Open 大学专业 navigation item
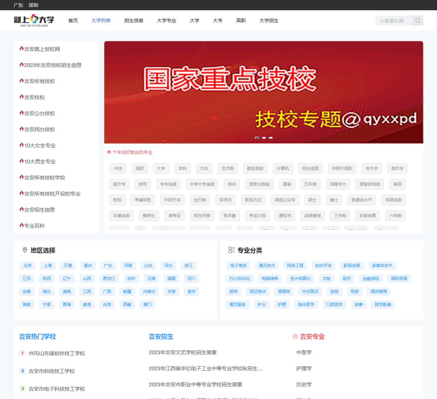This screenshot has width=437, height=399. [167, 21]
